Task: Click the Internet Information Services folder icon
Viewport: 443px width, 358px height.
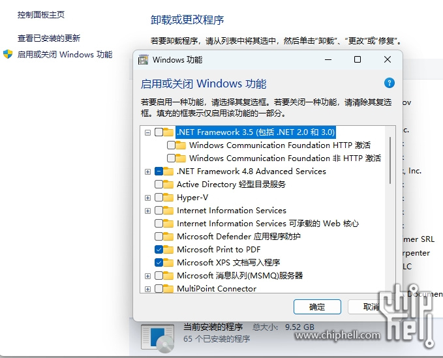Action: point(168,211)
